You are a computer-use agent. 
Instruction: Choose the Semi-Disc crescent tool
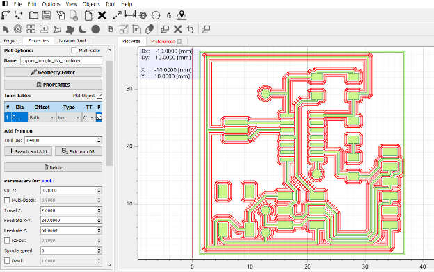tap(83, 29)
